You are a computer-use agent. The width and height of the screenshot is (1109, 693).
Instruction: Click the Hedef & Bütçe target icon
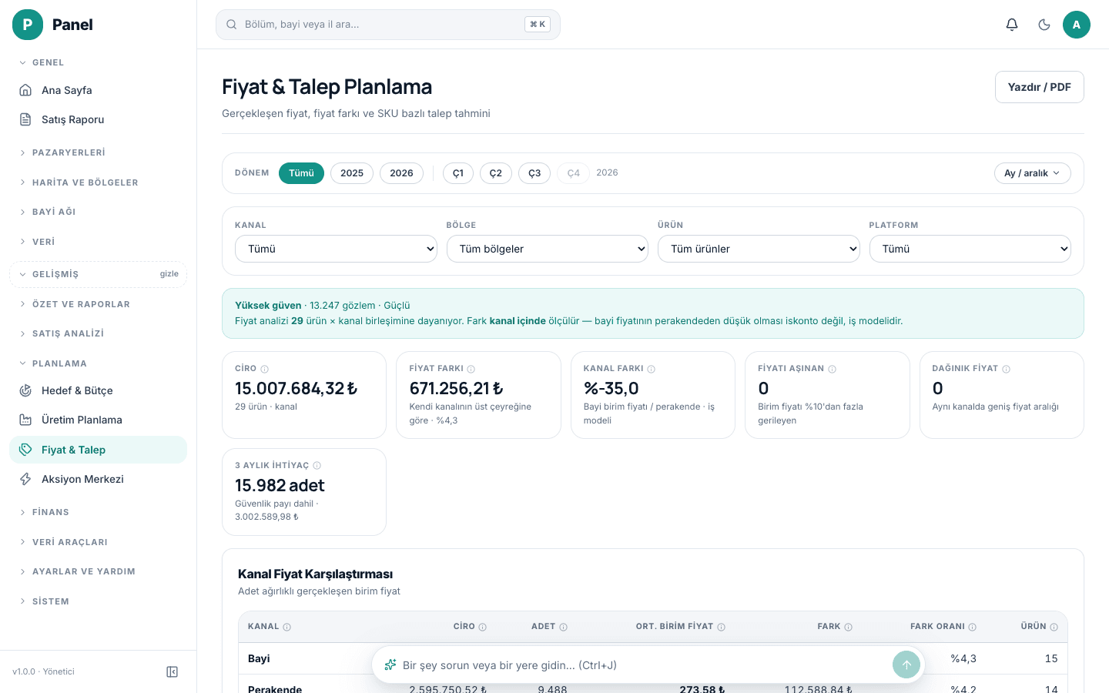pos(25,390)
